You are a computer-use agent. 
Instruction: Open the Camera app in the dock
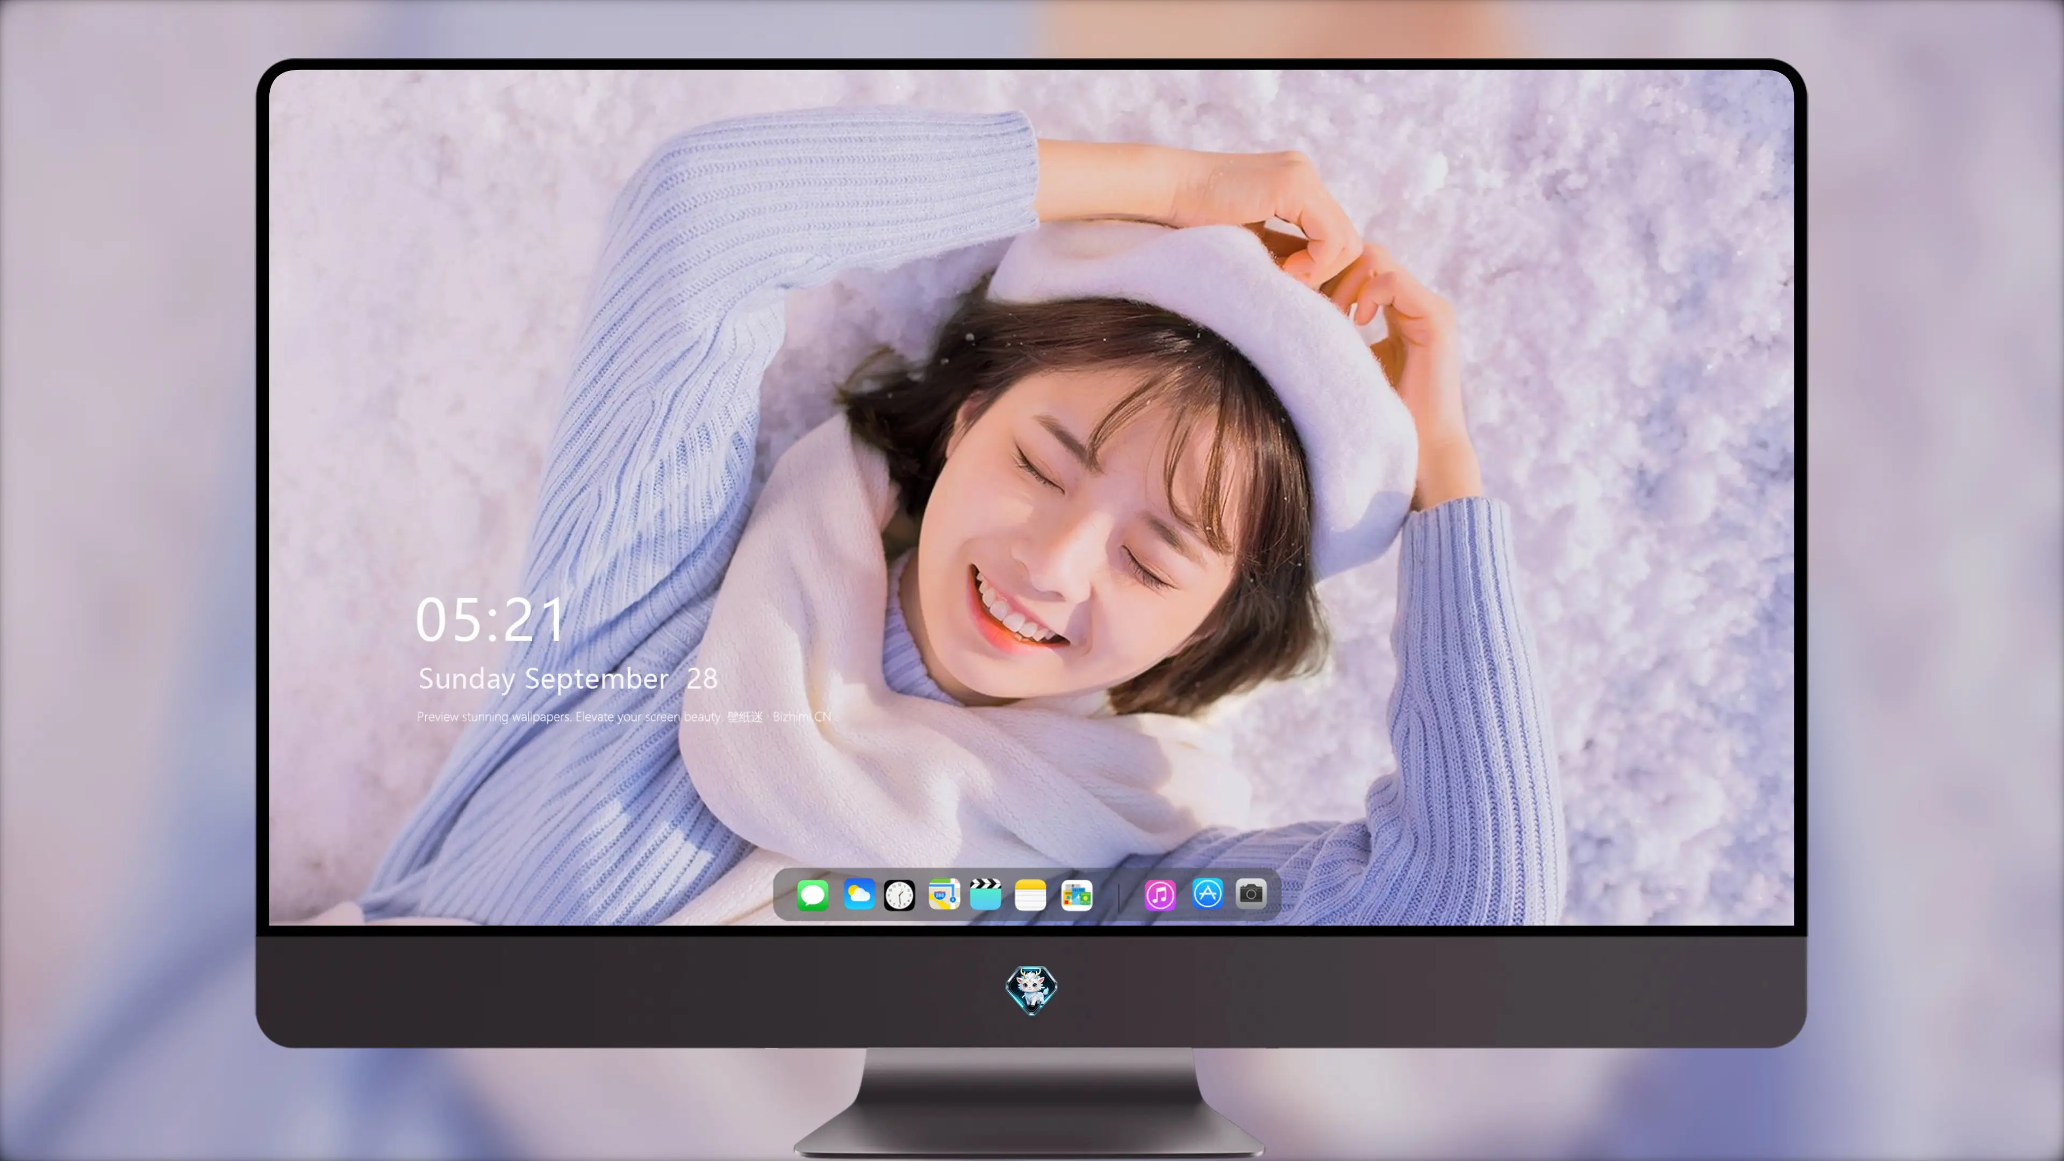[1251, 893]
